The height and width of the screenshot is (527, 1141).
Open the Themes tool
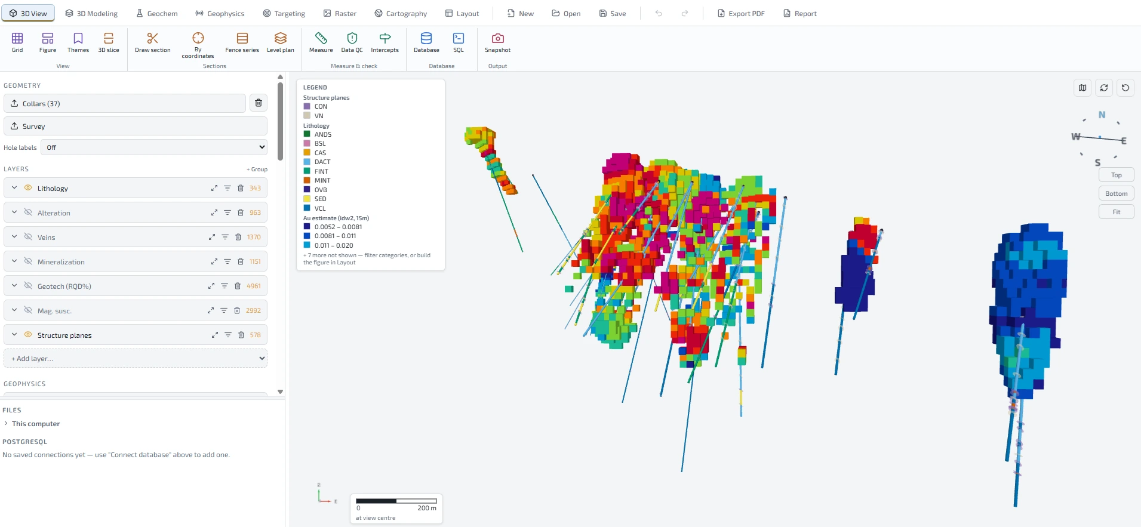point(78,42)
